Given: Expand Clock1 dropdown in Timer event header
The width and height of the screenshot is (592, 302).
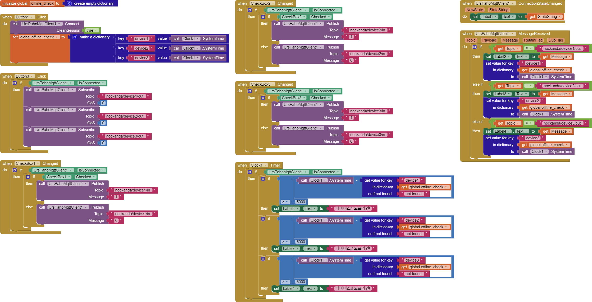Looking at the screenshot, I should pos(265,165).
